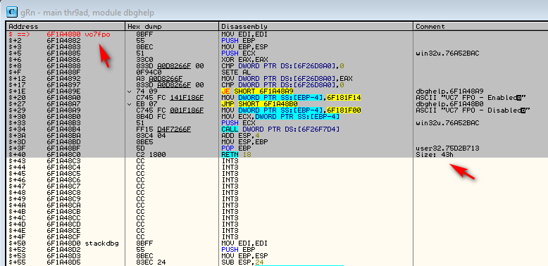Click the 'Size: 43h' comment
The width and height of the screenshot is (548, 266).
(x=435, y=155)
